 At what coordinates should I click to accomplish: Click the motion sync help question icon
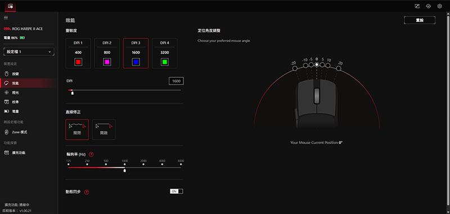[87, 192]
